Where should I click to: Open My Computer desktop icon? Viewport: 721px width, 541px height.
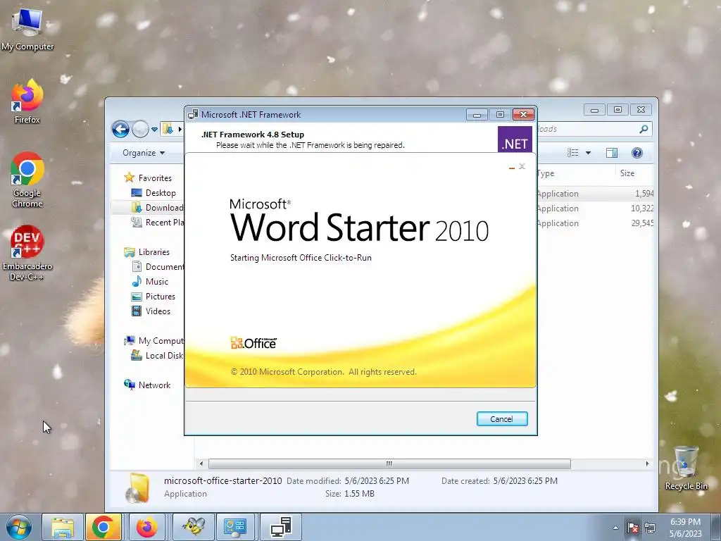coord(27,30)
